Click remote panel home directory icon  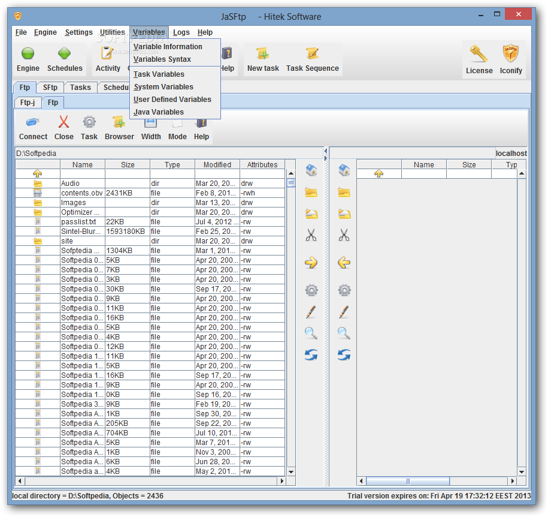point(344,170)
